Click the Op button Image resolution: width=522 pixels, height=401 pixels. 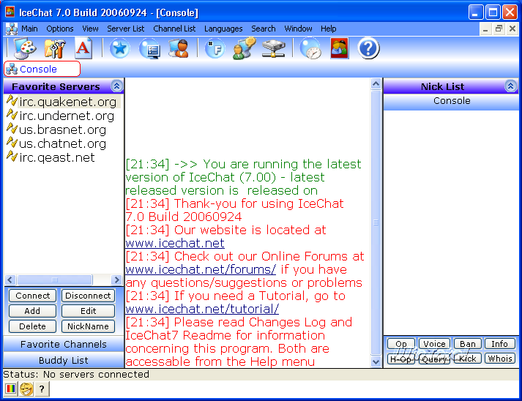click(x=401, y=344)
